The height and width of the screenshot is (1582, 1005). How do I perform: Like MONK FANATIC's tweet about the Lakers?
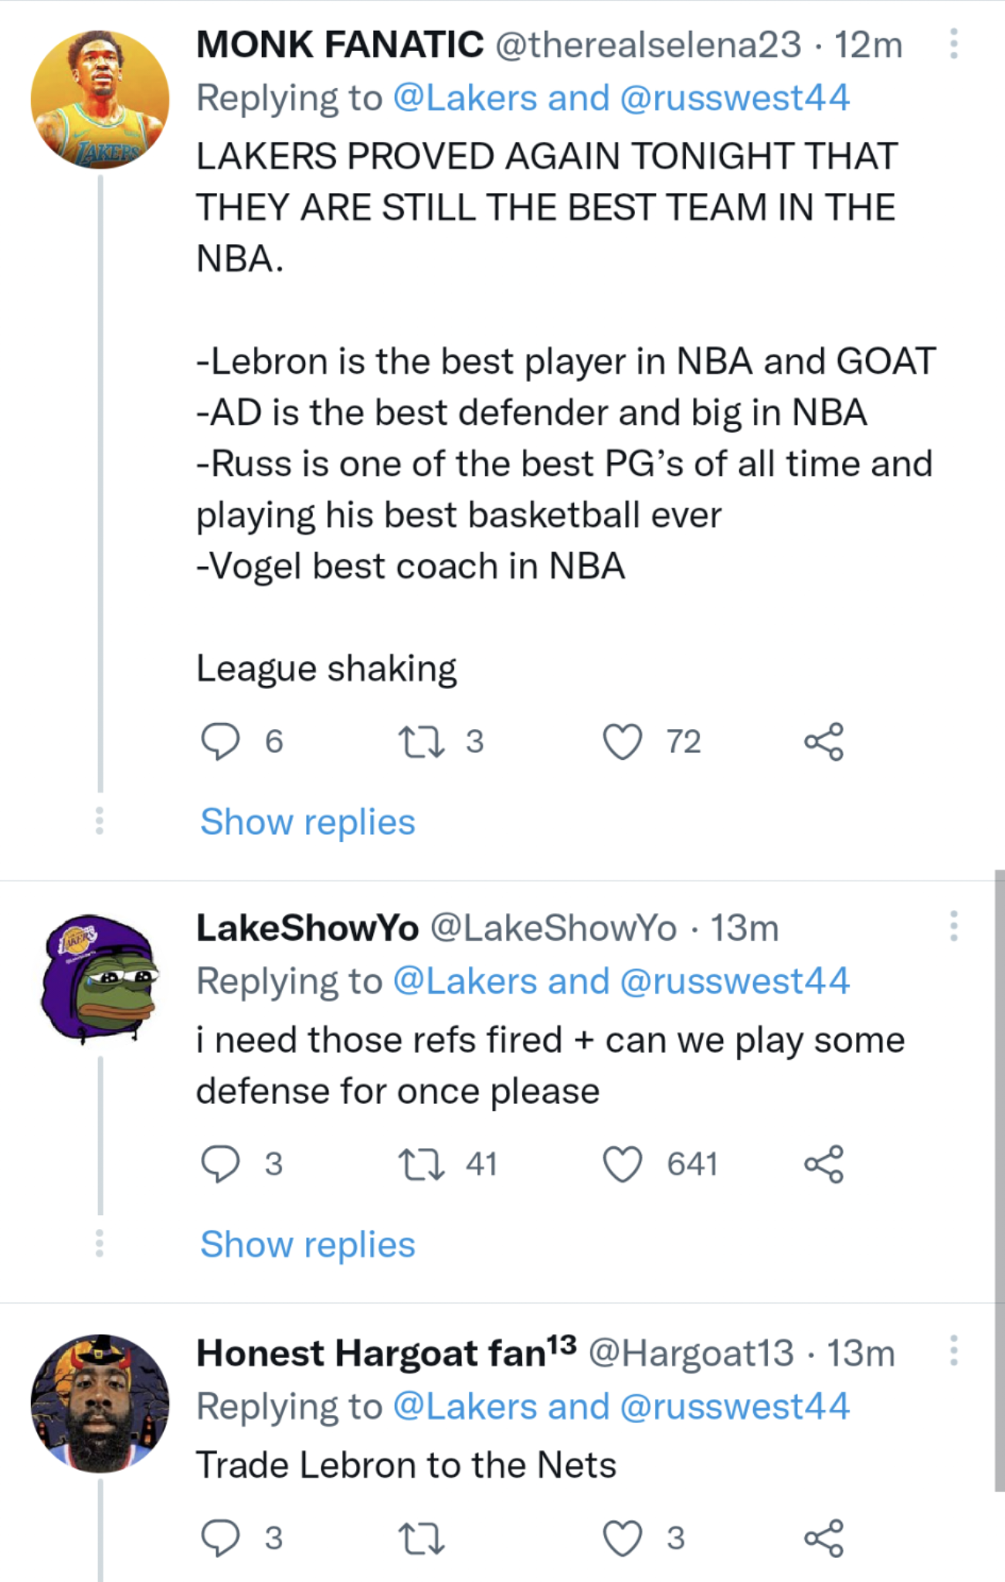[623, 741]
